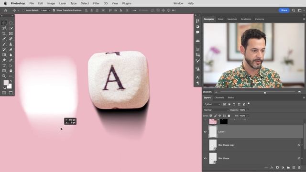Click the trash icon to delete layer

tap(299, 168)
